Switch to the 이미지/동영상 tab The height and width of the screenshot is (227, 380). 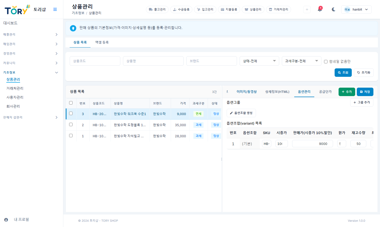click(247, 92)
